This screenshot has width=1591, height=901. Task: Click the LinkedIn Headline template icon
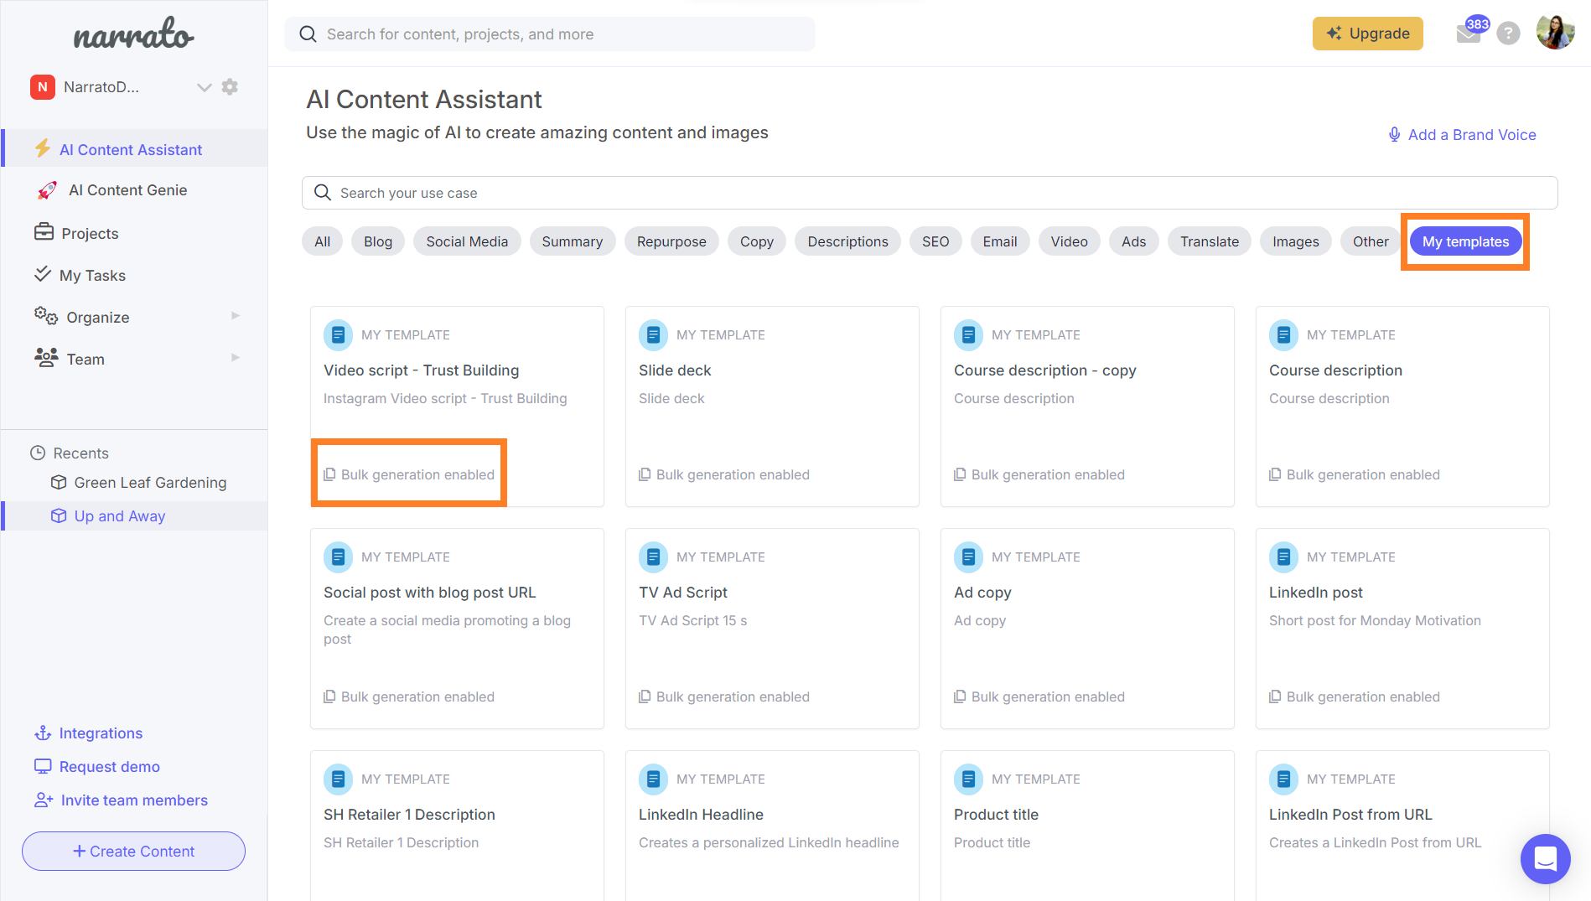point(653,779)
